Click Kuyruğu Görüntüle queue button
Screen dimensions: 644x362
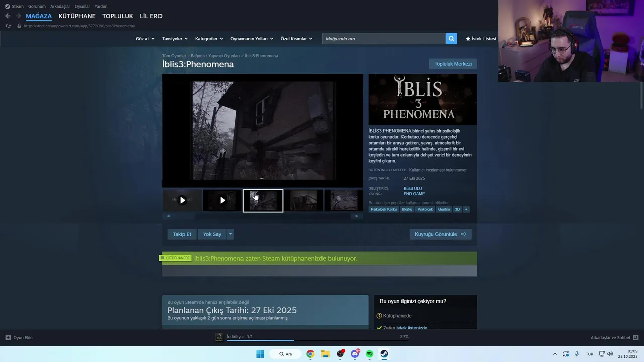pyautogui.click(x=440, y=234)
